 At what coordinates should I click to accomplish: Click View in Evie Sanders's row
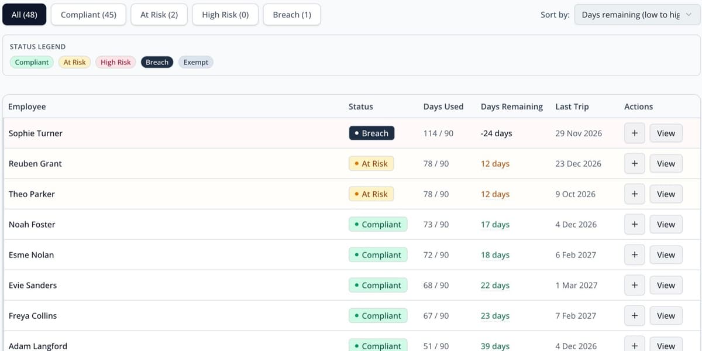point(666,285)
